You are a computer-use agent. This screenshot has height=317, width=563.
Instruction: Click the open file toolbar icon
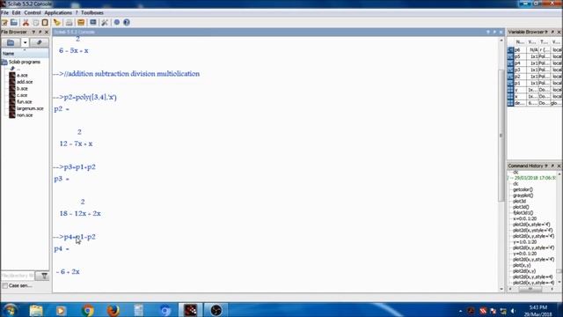[14, 22]
